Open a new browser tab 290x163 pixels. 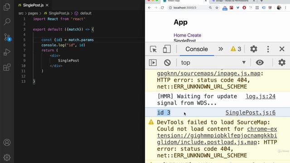[x=261, y=1]
